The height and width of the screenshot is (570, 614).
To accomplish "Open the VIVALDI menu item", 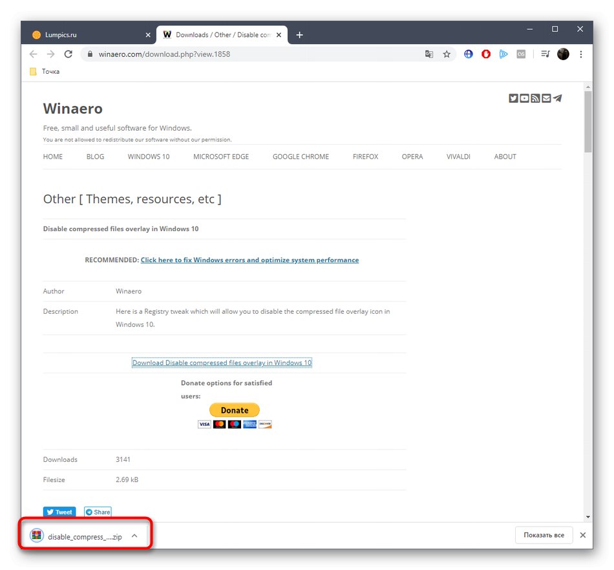I will tap(458, 157).
